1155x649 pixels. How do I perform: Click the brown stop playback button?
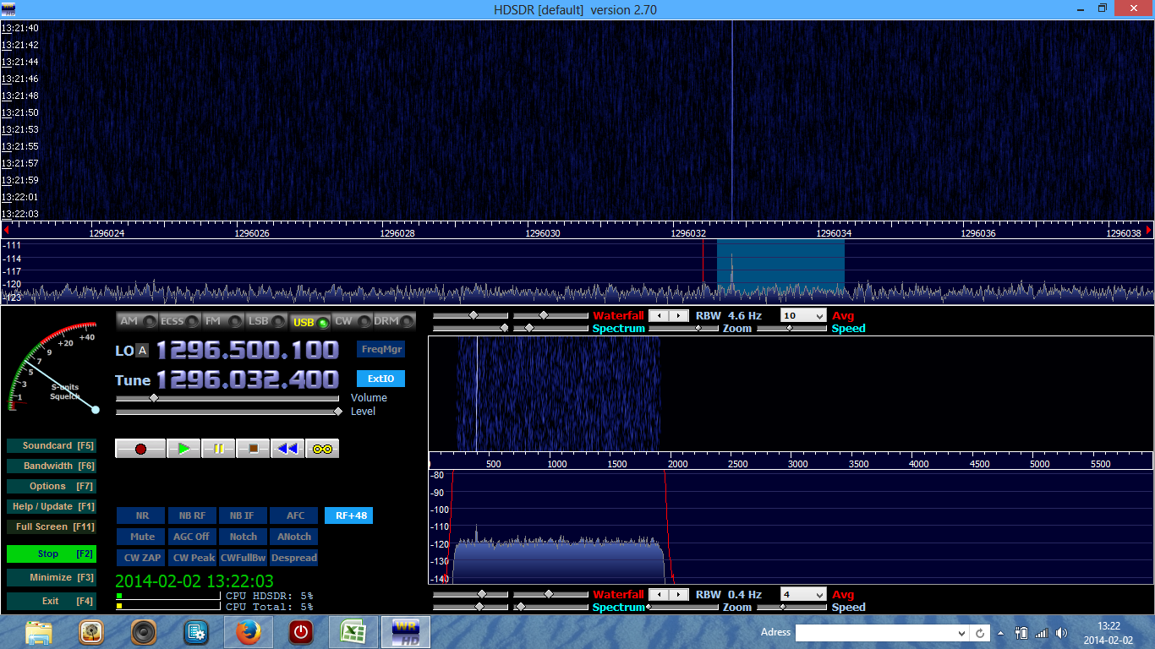253,449
